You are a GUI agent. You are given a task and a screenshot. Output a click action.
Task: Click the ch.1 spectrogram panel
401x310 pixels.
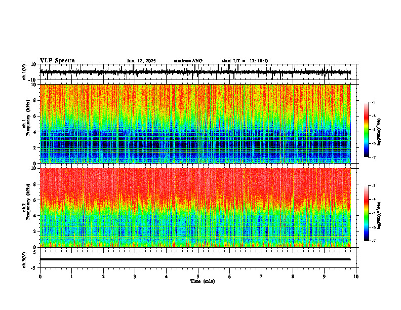[195, 124]
